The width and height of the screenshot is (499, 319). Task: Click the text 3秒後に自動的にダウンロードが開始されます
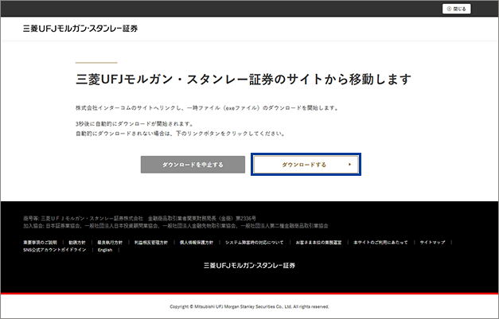[x=134, y=124]
